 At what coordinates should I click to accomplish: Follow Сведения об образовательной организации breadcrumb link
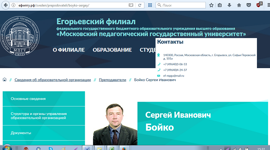pyautogui.click(x=53, y=80)
